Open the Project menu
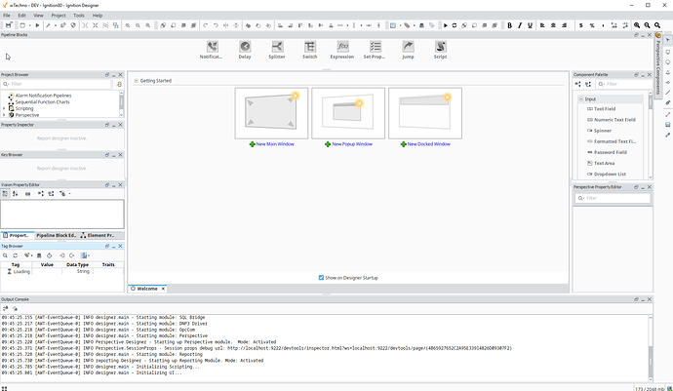Viewport: 673px width, 391px height. pos(59,16)
